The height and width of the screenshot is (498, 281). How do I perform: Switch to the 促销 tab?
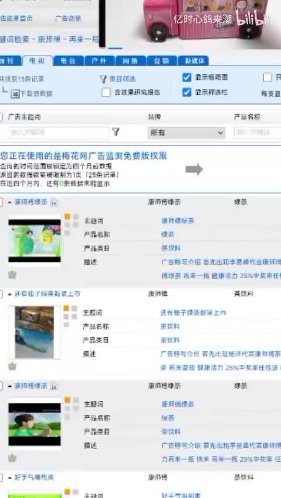click(162, 61)
